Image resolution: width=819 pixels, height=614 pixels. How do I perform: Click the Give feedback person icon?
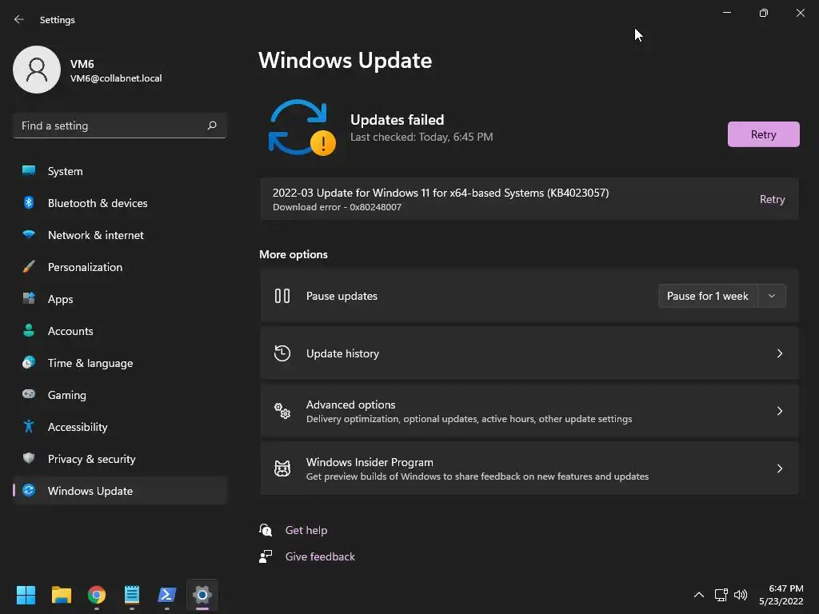(266, 556)
